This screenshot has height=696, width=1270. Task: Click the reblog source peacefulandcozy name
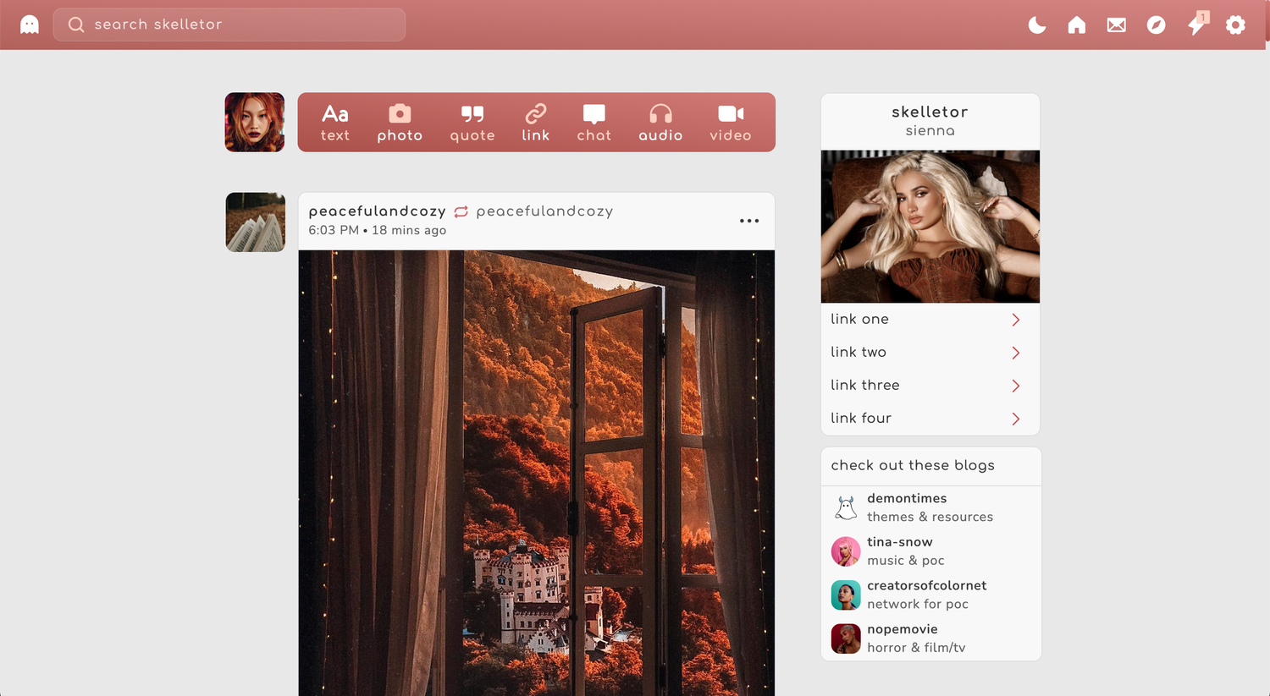point(544,211)
